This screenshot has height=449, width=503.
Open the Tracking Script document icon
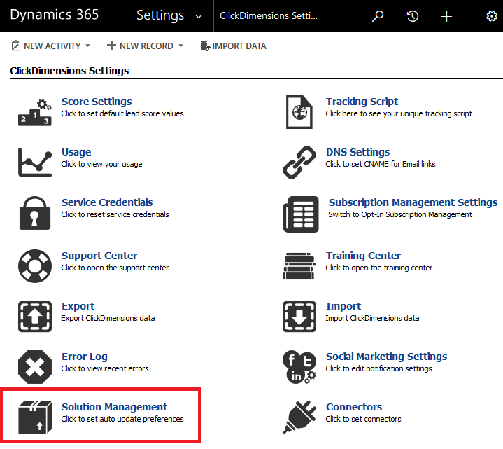tap(299, 112)
